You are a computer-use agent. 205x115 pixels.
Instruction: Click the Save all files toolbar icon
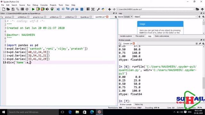point(18,9)
